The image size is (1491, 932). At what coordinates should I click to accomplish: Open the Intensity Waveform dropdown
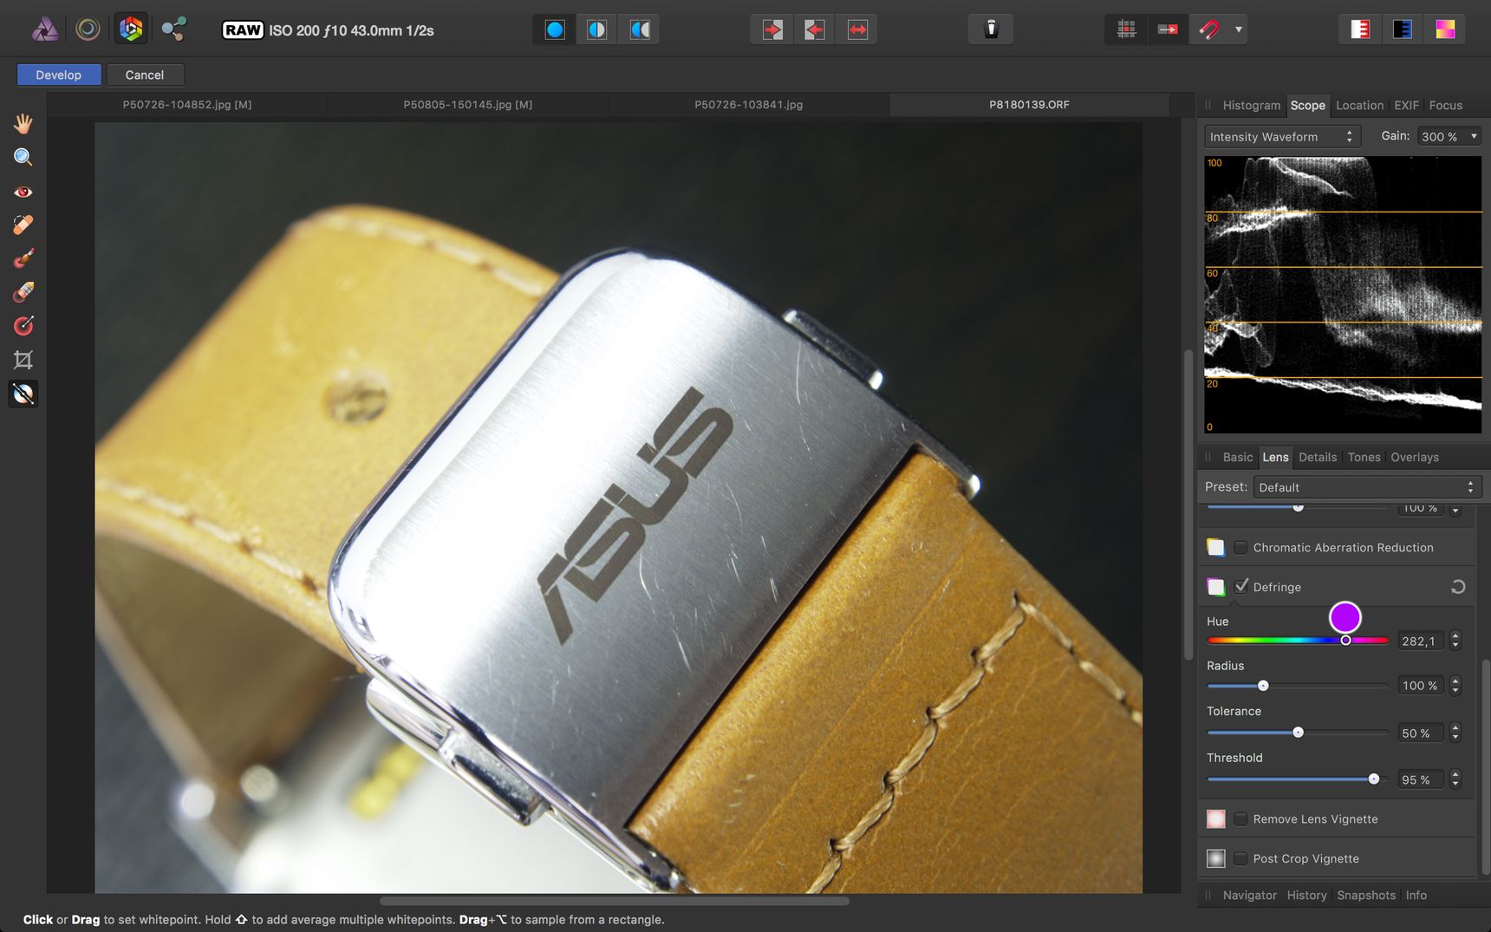point(1282,137)
